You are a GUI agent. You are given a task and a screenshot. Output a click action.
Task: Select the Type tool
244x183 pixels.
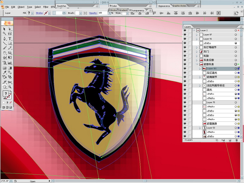[x=10, y=38]
